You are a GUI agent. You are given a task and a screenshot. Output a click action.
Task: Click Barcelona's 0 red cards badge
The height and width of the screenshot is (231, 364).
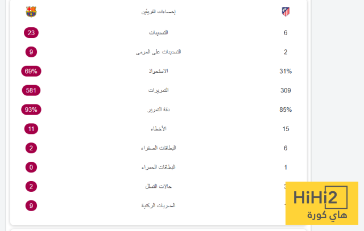31,167
